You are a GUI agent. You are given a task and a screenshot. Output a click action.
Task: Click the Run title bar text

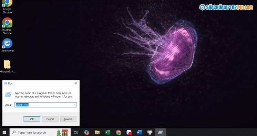[10, 83]
